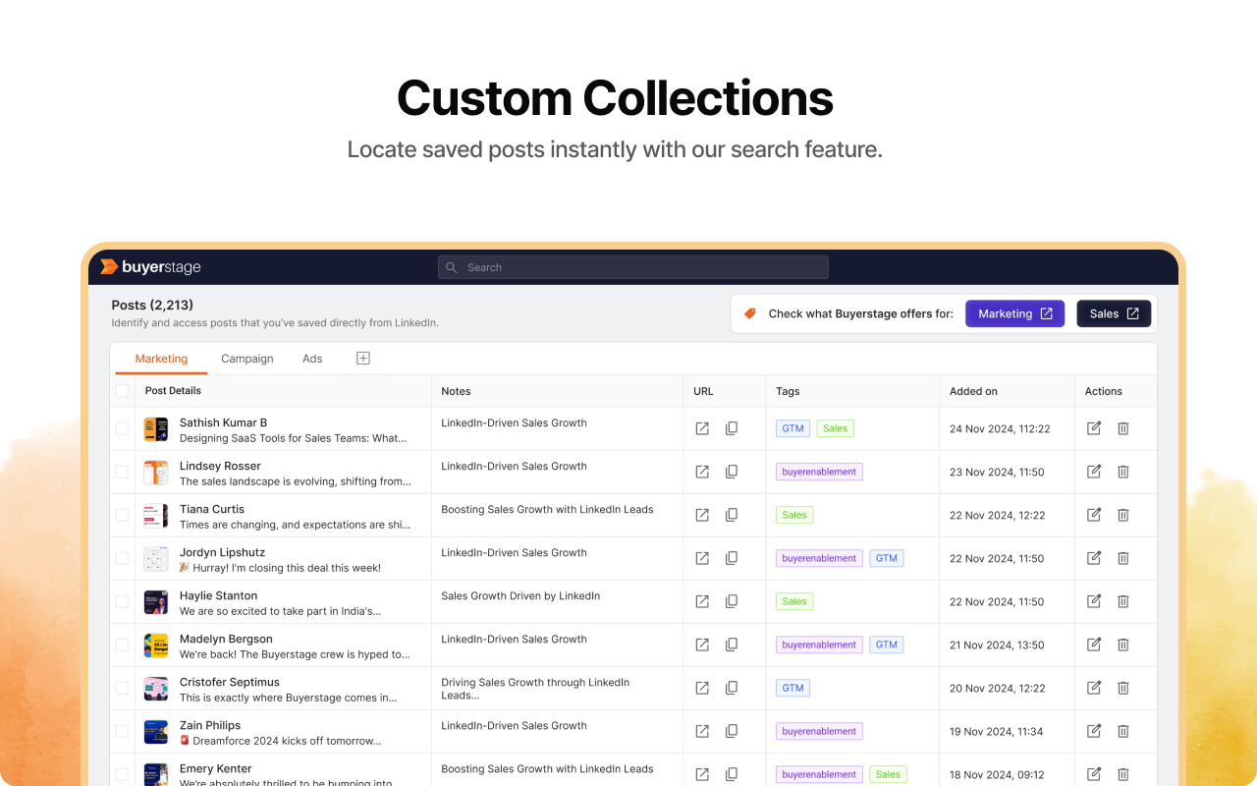Copy Jordyn Lipshutz post link
This screenshot has width=1257, height=786.
click(732, 558)
